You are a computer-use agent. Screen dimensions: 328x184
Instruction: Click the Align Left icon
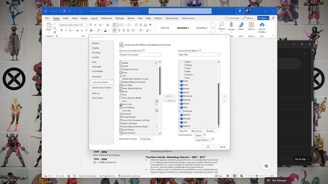(114, 30)
